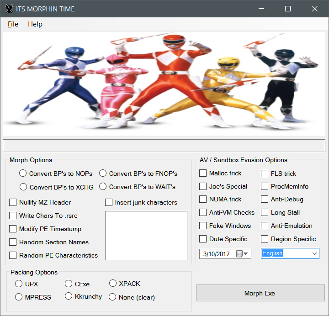Screen dimensions: 329x316
Task: Tick Write Chars To .rsrc
Action: point(13,216)
